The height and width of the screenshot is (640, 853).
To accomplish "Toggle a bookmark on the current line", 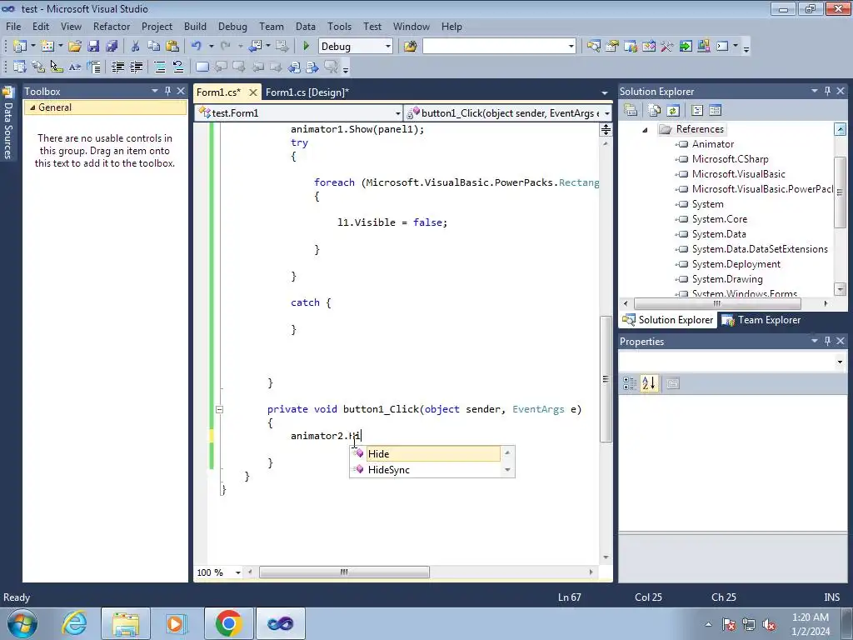I will [x=202, y=67].
